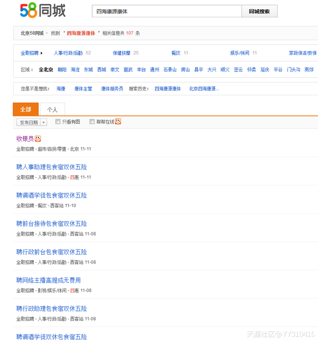The width and height of the screenshot is (318, 342).
Task: Select the 昌平 district
Action: [x=199, y=69]
